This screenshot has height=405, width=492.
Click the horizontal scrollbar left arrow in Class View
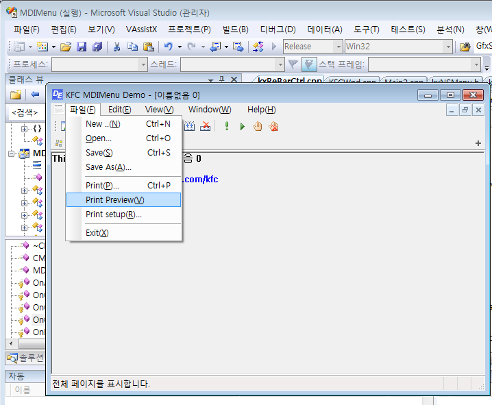pos(11,343)
